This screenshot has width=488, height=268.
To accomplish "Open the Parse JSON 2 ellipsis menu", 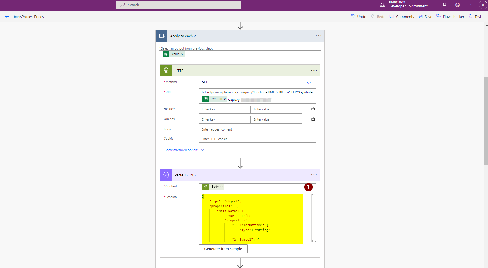I will (314, 175).
